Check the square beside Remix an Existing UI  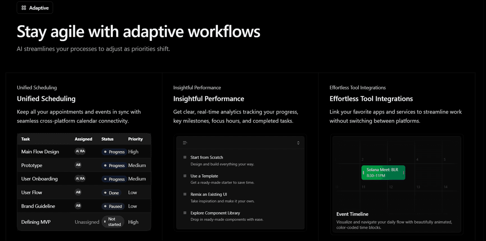(x=184, y=194)
